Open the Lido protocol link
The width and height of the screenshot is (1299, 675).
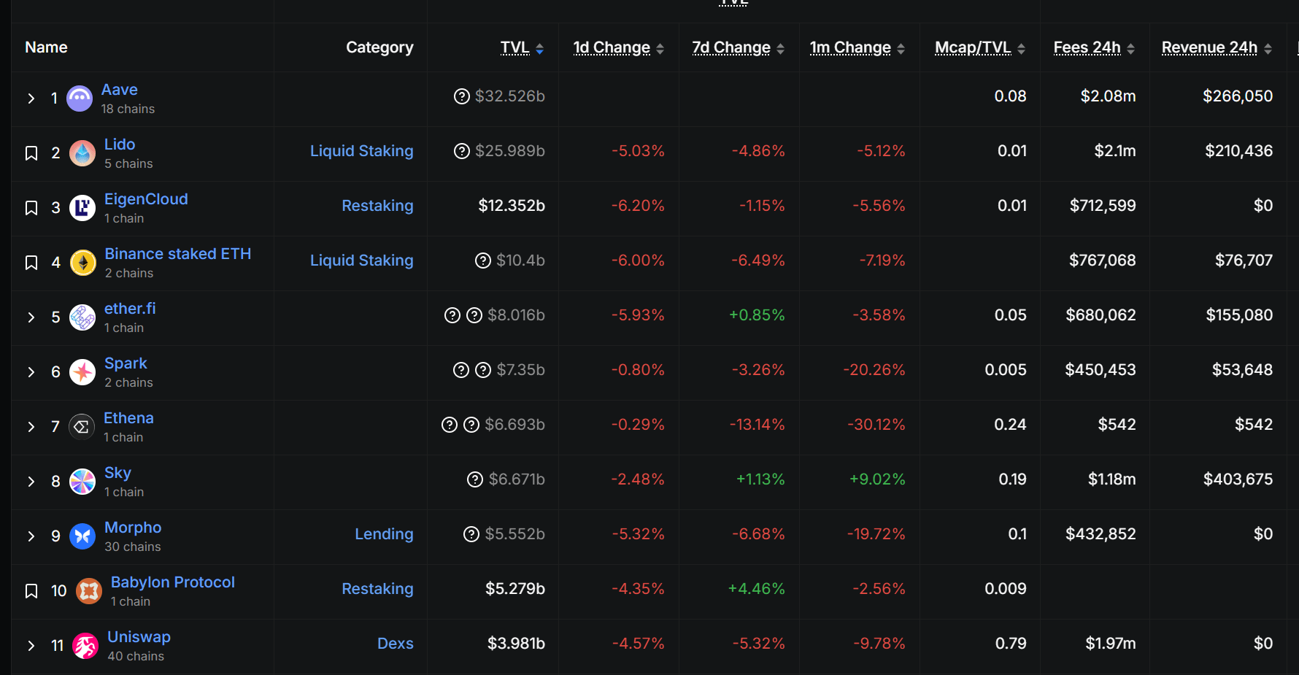click(120, 144)
